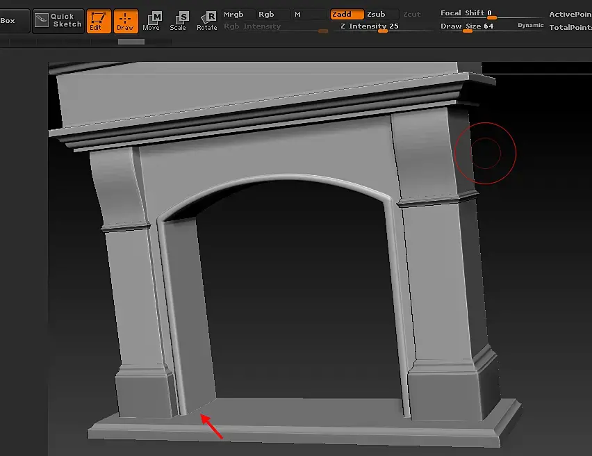Open Quick Sketch mode
The width and height of the screenshot is (592, 456).
click(58, 21)
